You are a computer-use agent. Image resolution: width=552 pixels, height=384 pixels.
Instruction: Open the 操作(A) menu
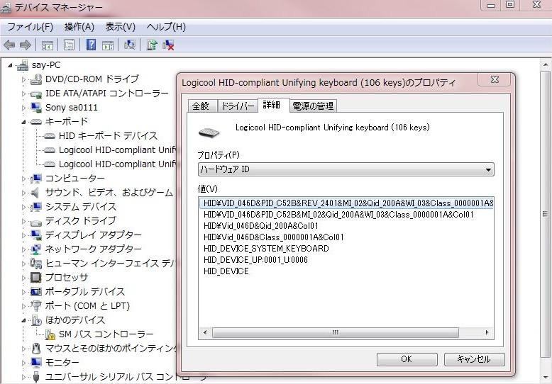[x=79, y=27]
